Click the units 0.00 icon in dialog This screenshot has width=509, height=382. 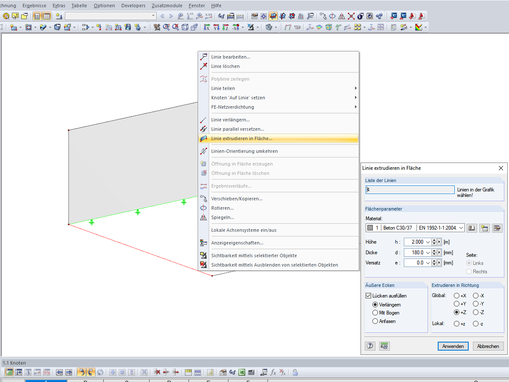384,346
